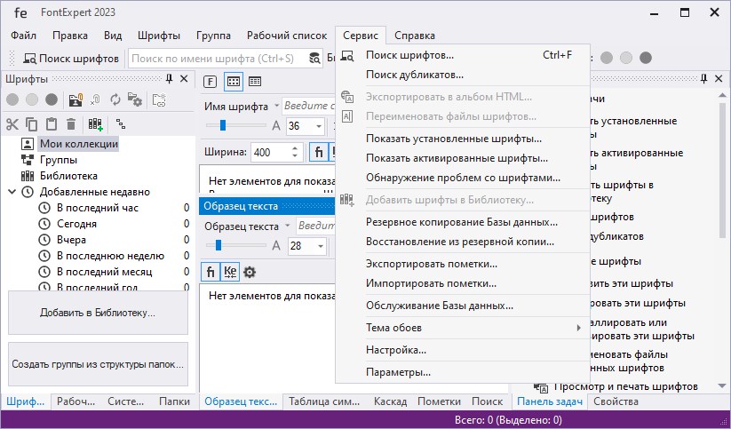Click the database search icon in search box

point(314,59)
